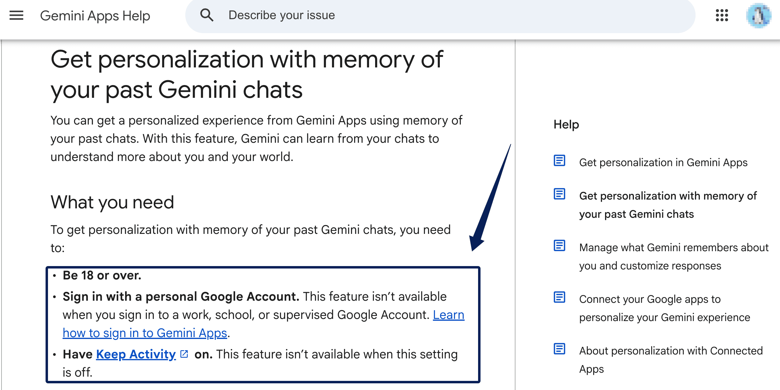The height and width of the screenshot is (390, 780).
Task: Open the Google account avatar
Action: [758, 16]
